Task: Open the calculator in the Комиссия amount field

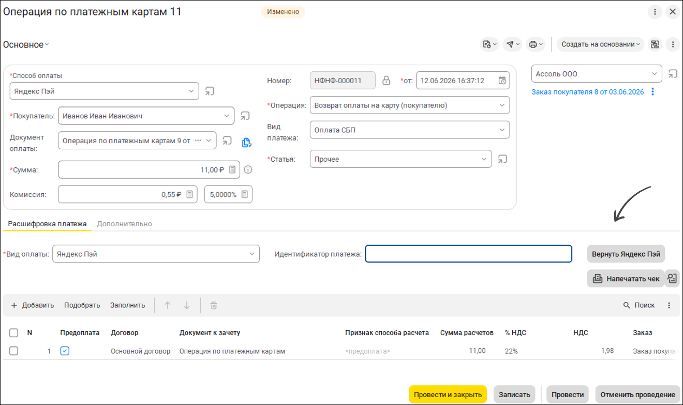Action: 190,194
